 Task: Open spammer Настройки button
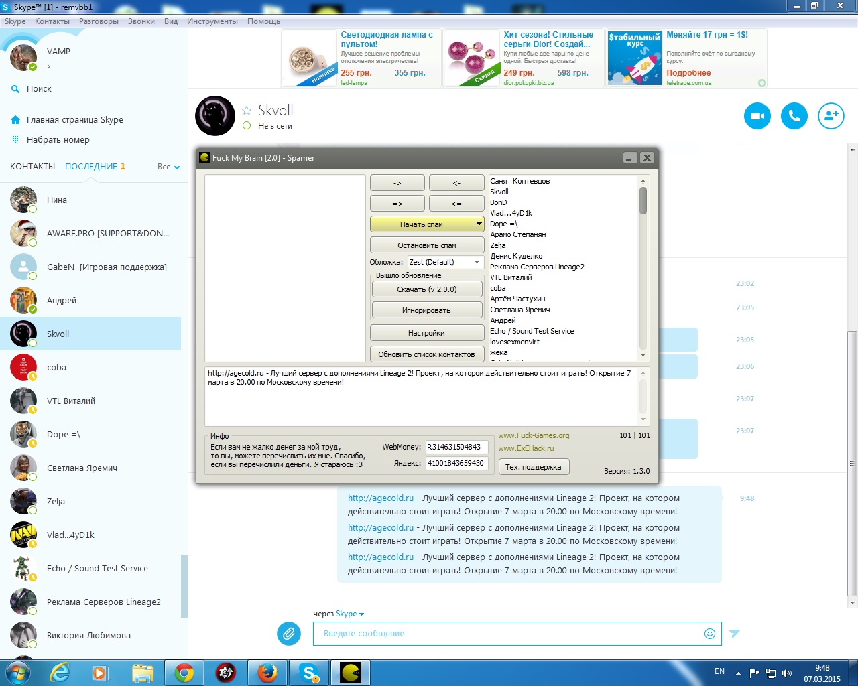click(427, 333)
